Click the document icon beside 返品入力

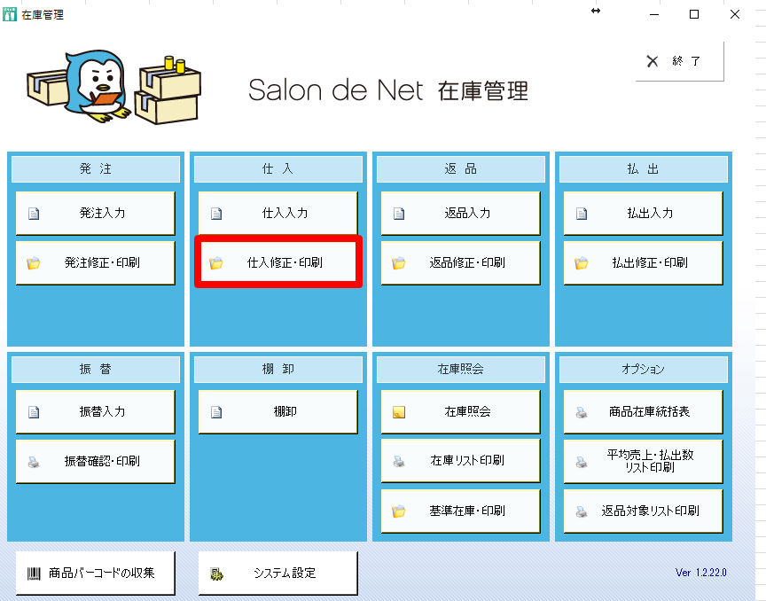coord(399,214)
